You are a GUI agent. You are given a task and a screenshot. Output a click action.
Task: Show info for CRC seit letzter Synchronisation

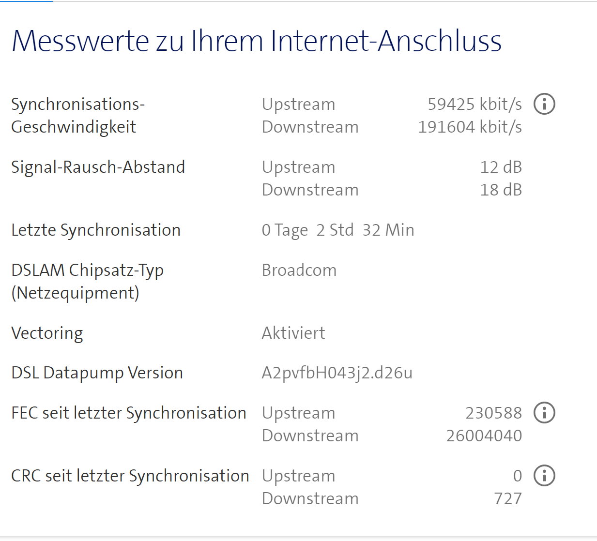544,475
